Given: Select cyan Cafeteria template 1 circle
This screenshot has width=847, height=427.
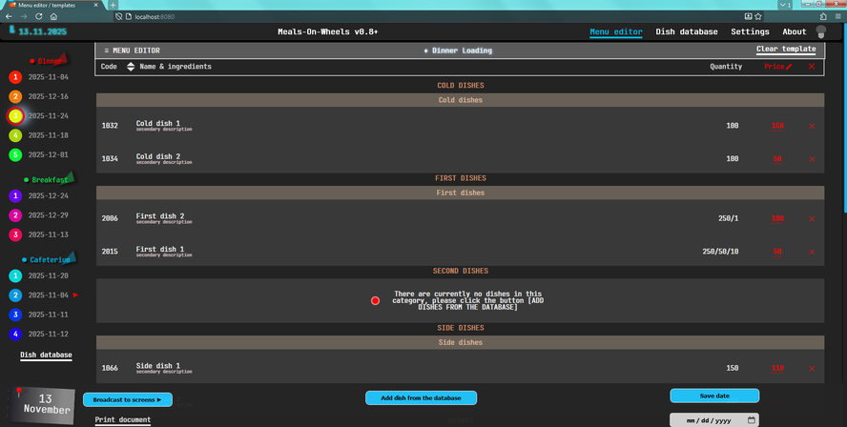Looking at the screenshot, I should pyautogui.click(x=15, y=275).
